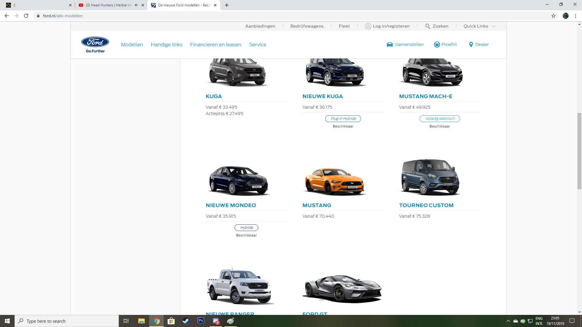Mute the Head Hunters YouTube tab audio
582x327 pixels.
[x=136, y=5]
